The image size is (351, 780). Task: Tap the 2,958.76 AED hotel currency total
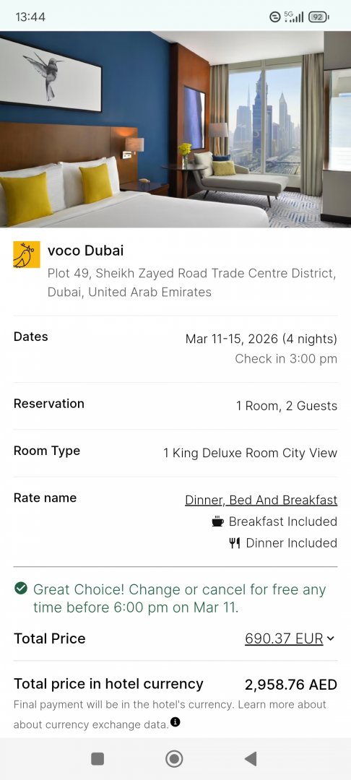291,685
